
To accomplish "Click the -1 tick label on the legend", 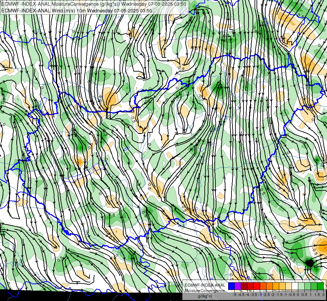I will click(286, 295).
